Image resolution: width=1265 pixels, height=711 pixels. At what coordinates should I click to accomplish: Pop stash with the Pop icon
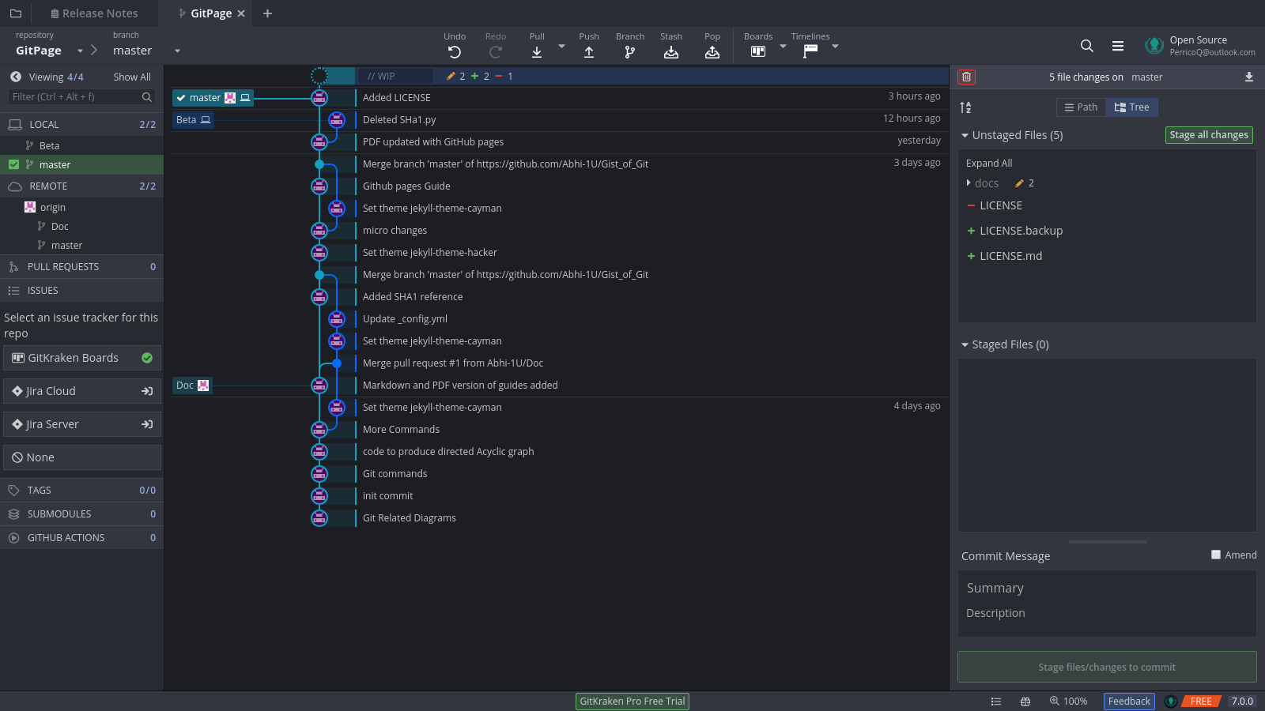(x=712, y=52)
